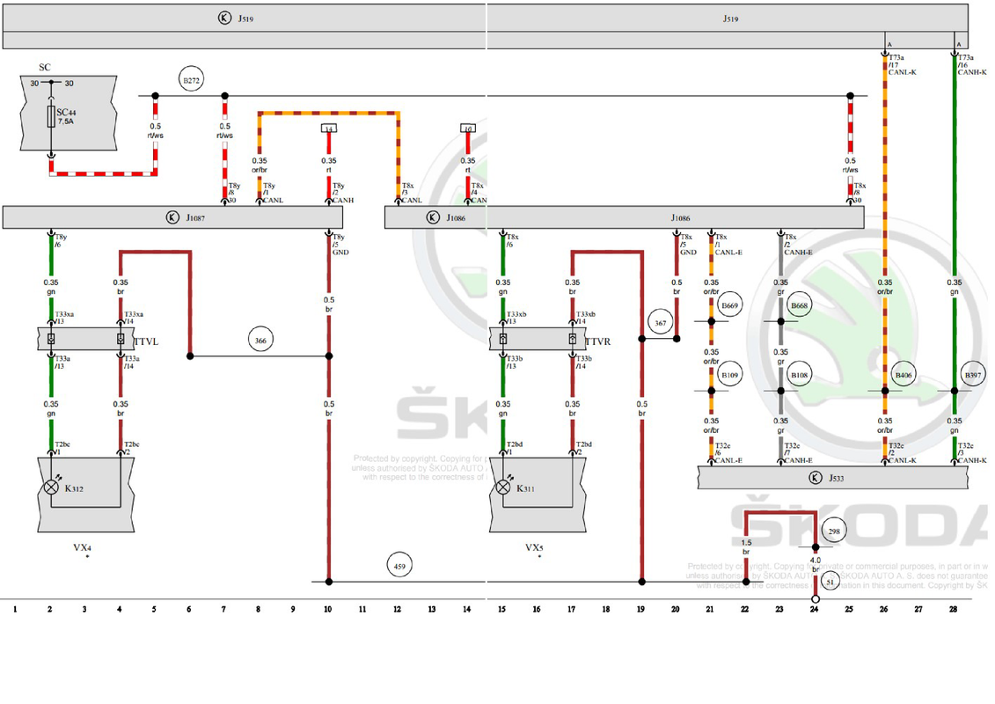Select the B668 connection circle

799,305
